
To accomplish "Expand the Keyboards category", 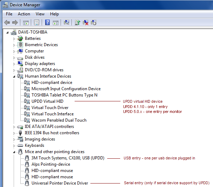I will pos(14,146).
